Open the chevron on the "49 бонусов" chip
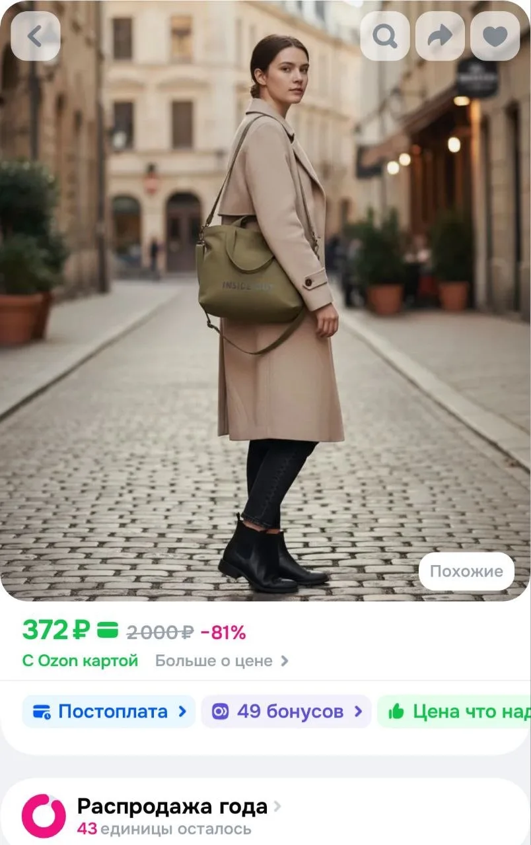The width and height of the screenshot is (531, 845). click(x=358, y=712)
